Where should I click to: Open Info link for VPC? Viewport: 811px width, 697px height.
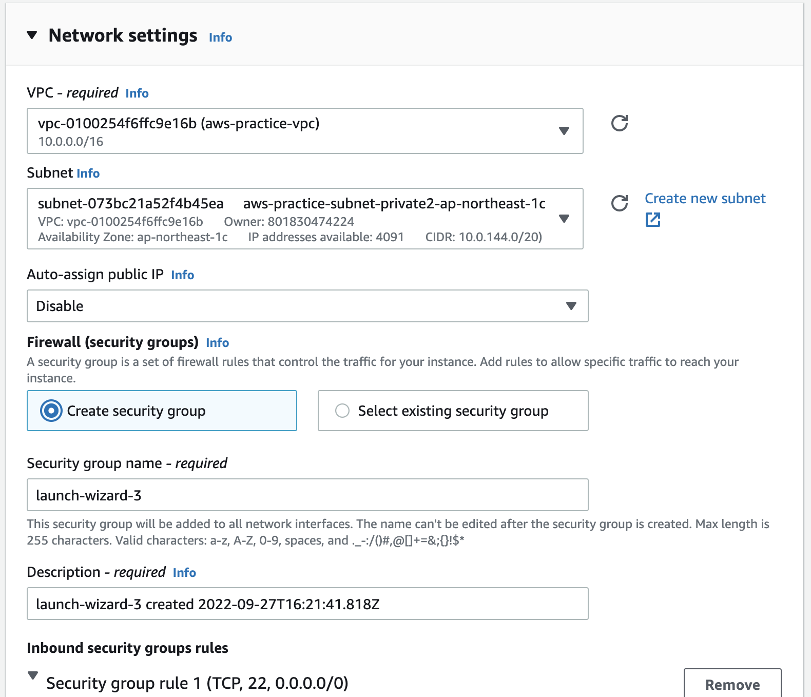pos(137,93)
